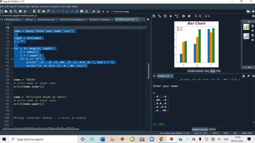The width and height of the screenshot is (255, 143).
Task: Open a file via the folder toolbar icon
Action: click(x=6, y=12)
